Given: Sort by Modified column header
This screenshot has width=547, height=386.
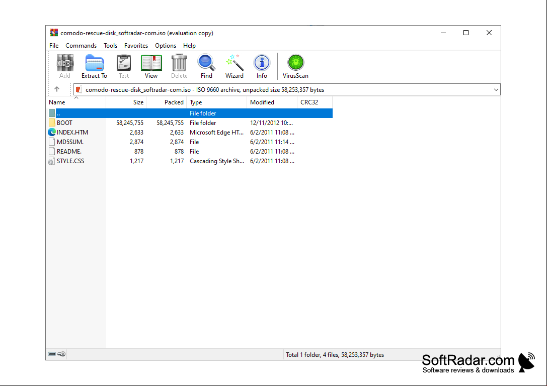Looking at the screenshot, I should pyautogui.click(x=272, y=102).
